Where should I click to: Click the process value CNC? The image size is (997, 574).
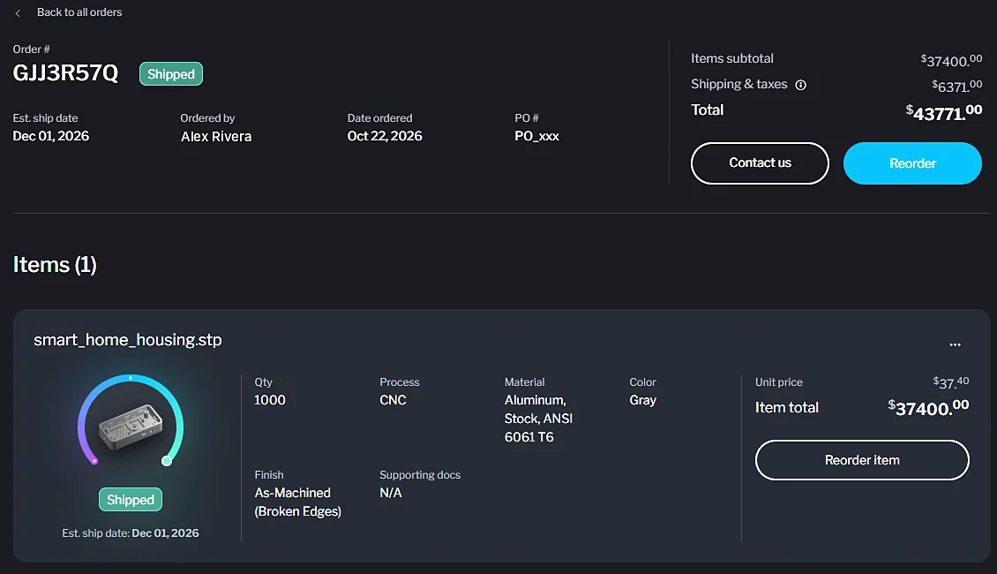(x=393, y=400)
